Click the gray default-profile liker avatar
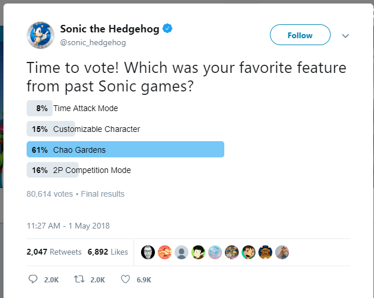This screenshot has height=298, width=374. 182,252
